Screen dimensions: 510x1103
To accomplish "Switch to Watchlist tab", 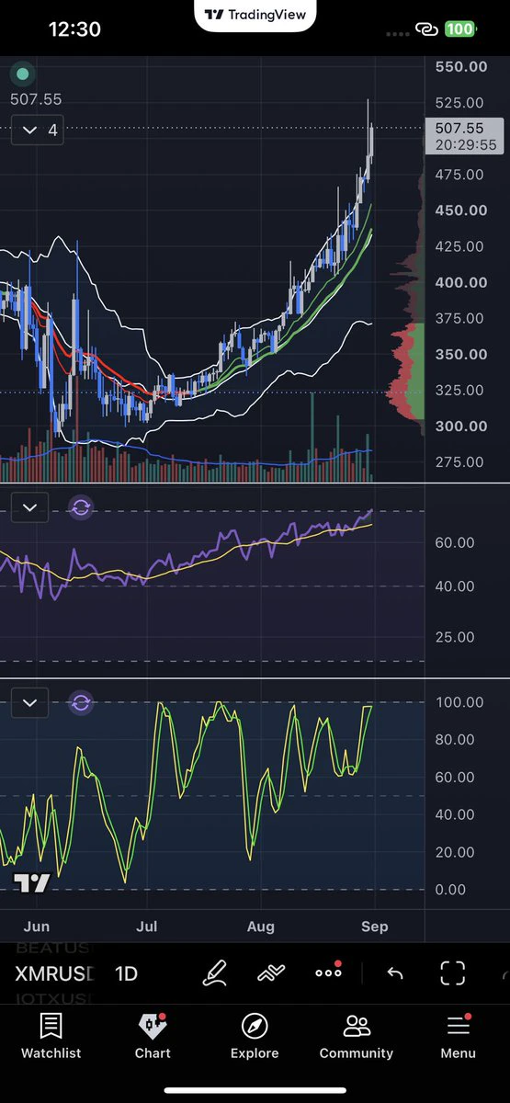I will point(51,1036).
